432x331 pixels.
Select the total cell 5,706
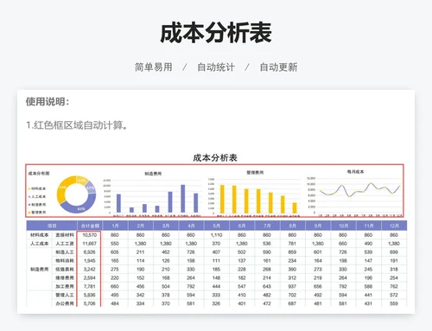pos(89,303)
